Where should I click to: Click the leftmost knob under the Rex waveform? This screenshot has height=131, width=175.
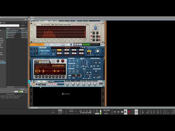36,77
